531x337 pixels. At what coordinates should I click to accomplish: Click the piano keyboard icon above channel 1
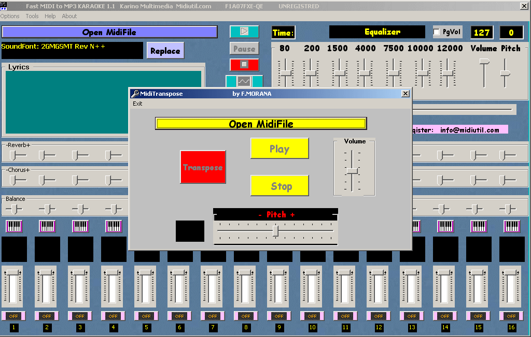click(14, 225)
